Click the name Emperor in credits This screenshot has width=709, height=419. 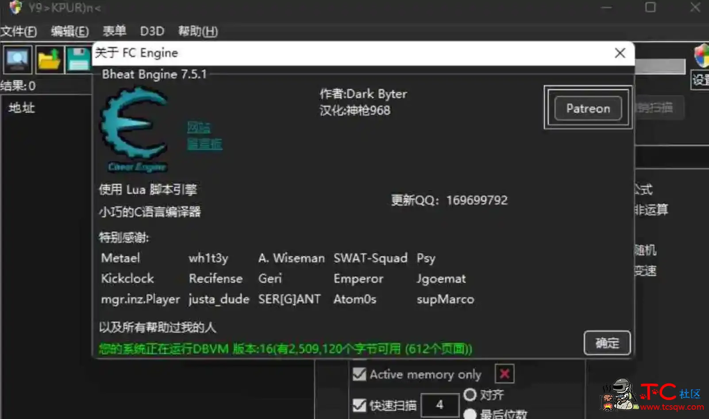coord(358,279)
